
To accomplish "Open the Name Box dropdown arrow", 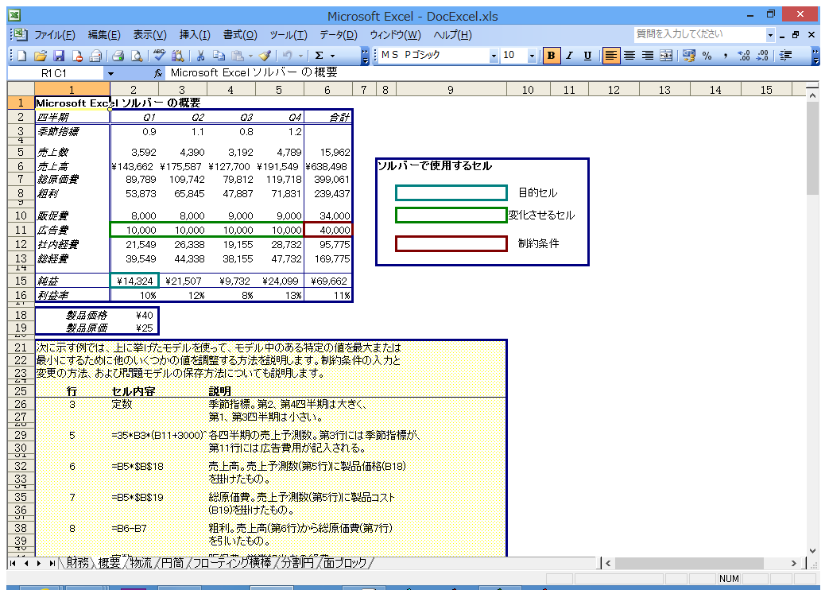I will [x=111, y=72].
